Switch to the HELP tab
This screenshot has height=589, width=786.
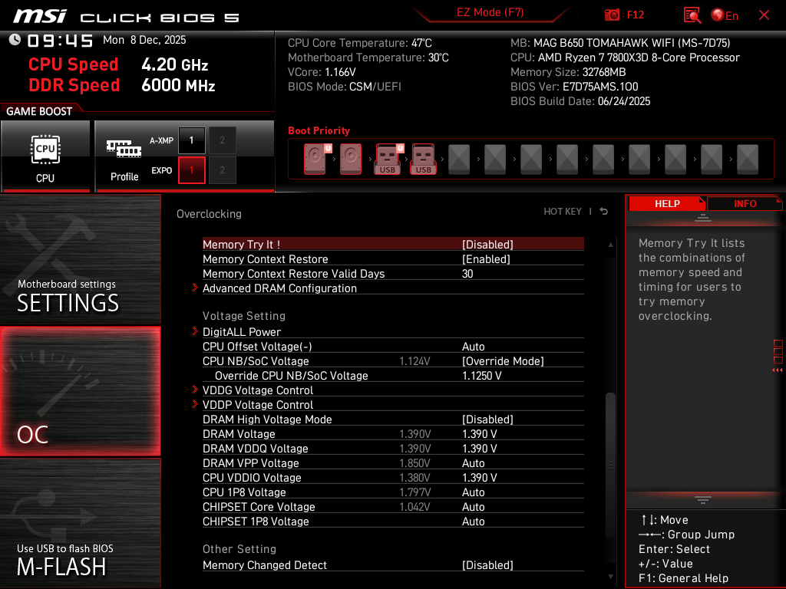[667, 204]
